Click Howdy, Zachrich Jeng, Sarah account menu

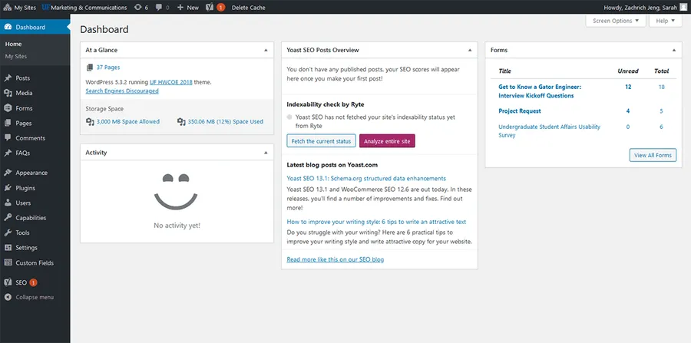pyautogui.click(x=640, y=8)
